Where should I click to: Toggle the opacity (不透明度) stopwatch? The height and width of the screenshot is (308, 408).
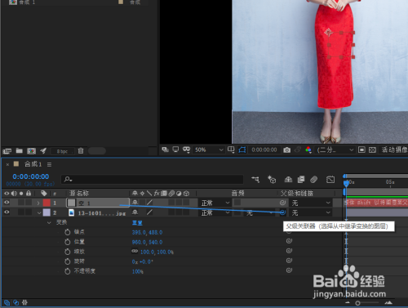pos(68,271)
